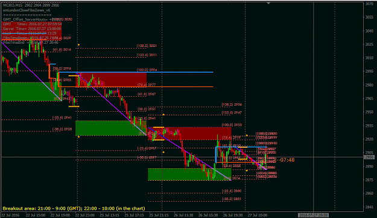Click the (38.2) 2951 Fibonacci label
377x218 pixels.
(x=147, y=109)
